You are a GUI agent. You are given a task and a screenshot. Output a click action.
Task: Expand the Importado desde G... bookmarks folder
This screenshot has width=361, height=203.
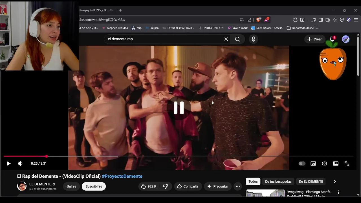coord(303,28)
